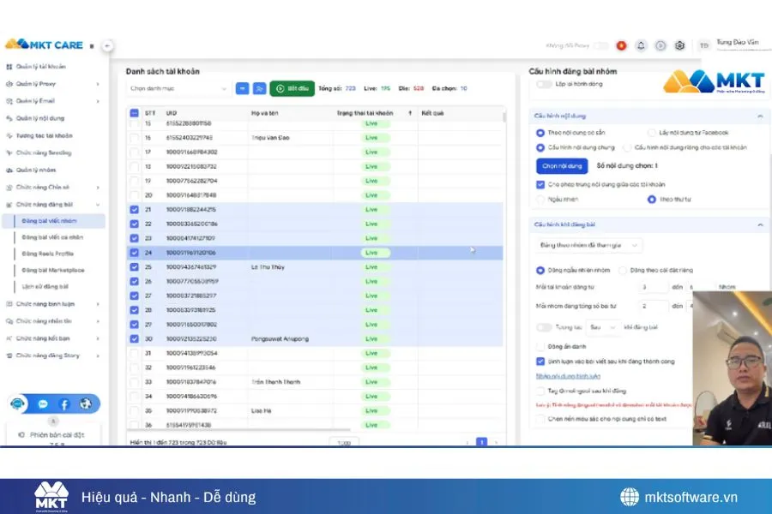Toggle the 'Lặp lại hành động' switch
Screen dimensions: 772x514
544,84
